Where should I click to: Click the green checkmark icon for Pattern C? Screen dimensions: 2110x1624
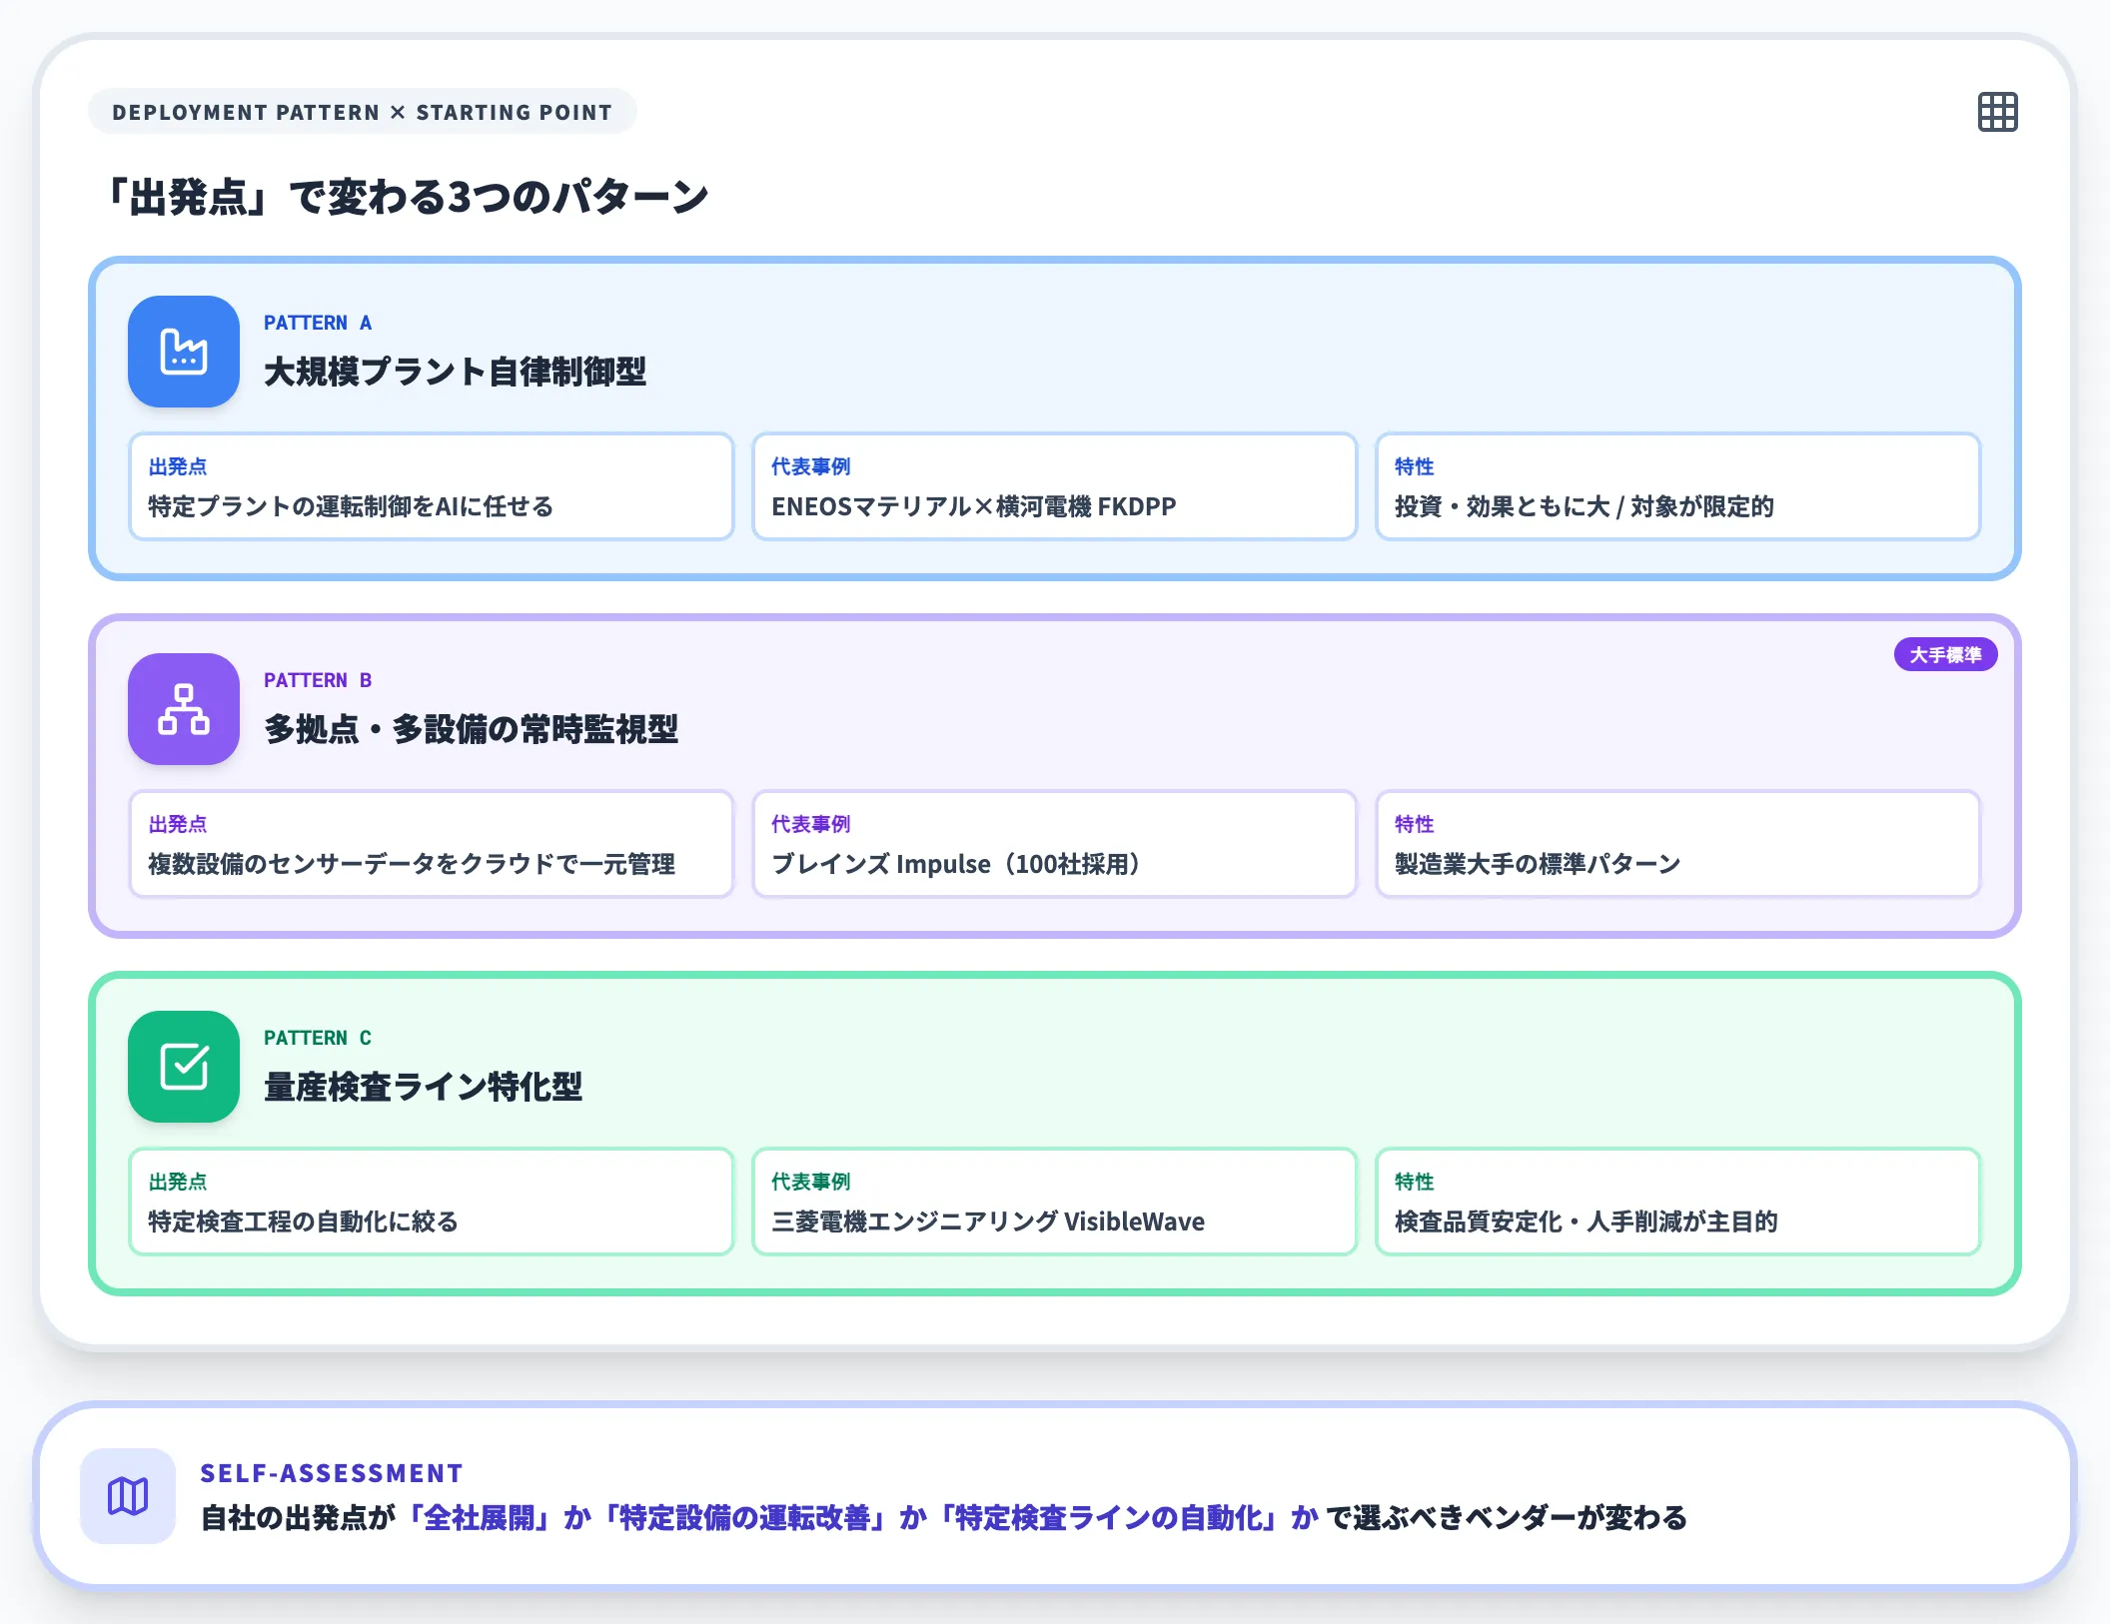[184, 1067]
